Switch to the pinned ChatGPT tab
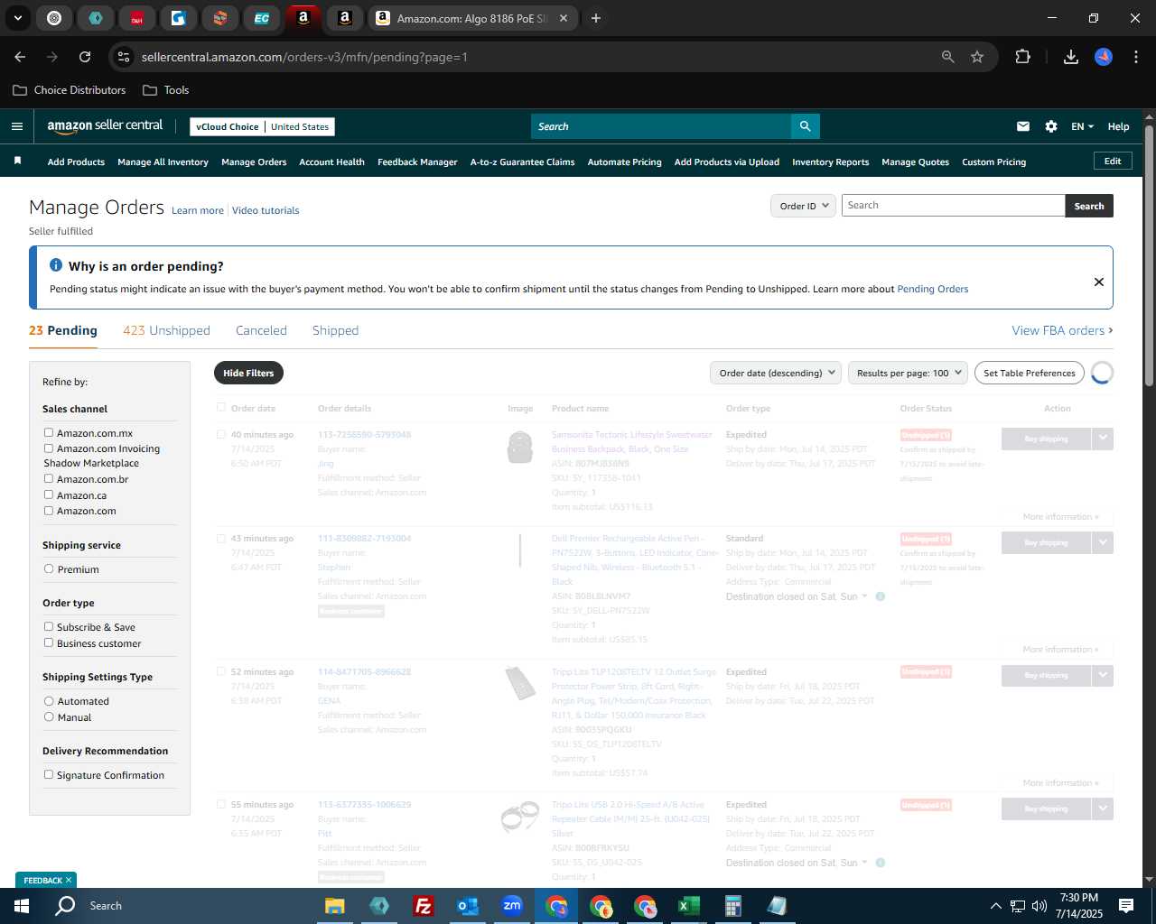 (x=54, y=18)
